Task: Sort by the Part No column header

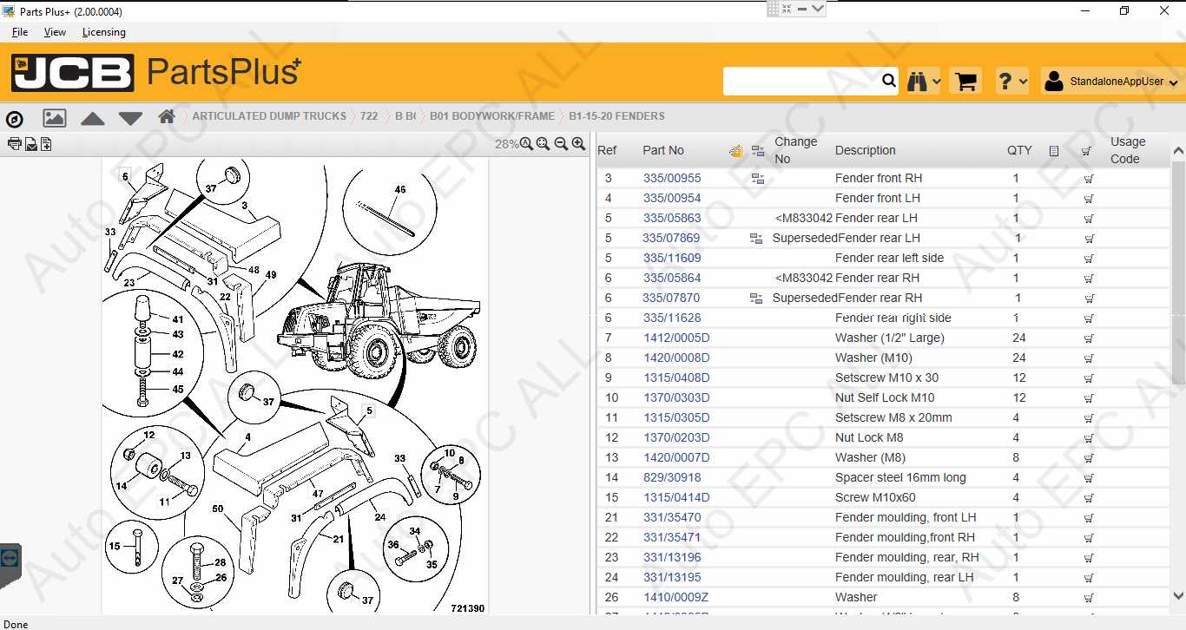Action: click(663, 151)
